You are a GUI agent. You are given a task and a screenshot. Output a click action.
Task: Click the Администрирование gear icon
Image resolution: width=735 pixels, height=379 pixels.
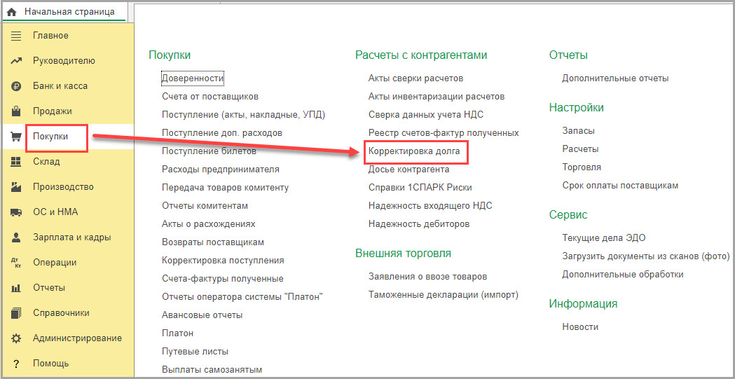click(16, 338)
